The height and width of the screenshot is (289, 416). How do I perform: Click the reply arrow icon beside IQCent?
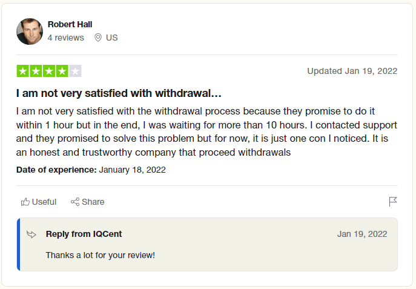tap(31, 234)
